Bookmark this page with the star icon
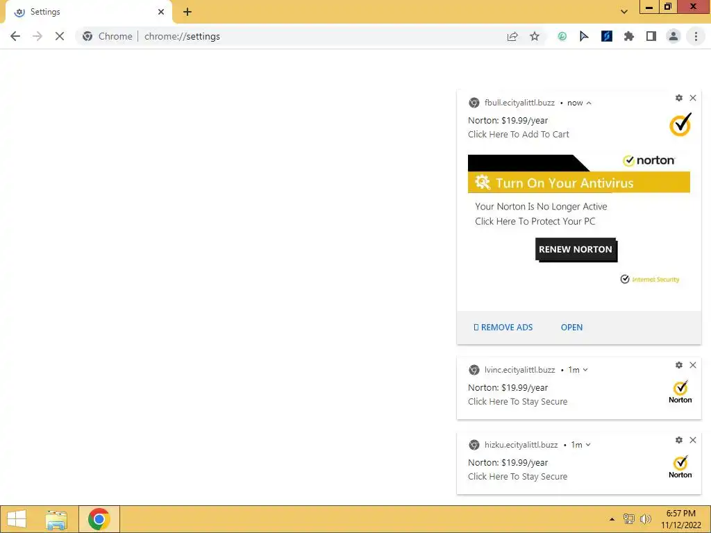The height and width of the screenshot is (533, 711). click(x=535, y=36)
